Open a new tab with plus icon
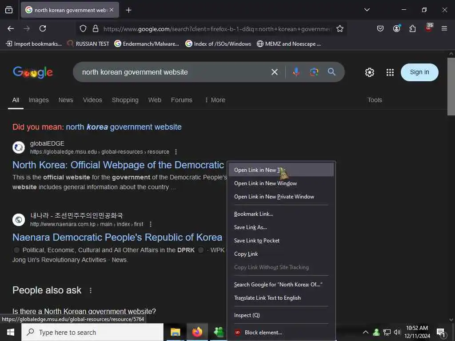 point(128,10)
